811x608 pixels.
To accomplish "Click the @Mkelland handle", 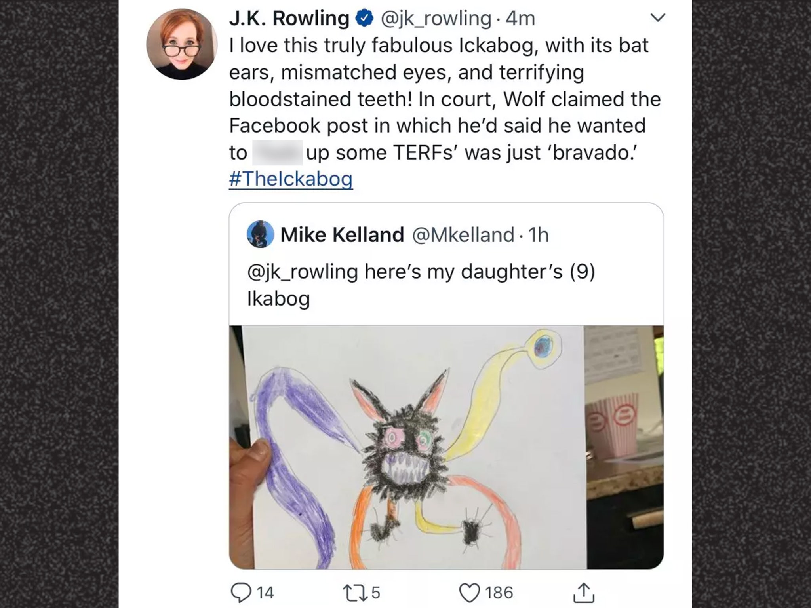I will 463,235.
